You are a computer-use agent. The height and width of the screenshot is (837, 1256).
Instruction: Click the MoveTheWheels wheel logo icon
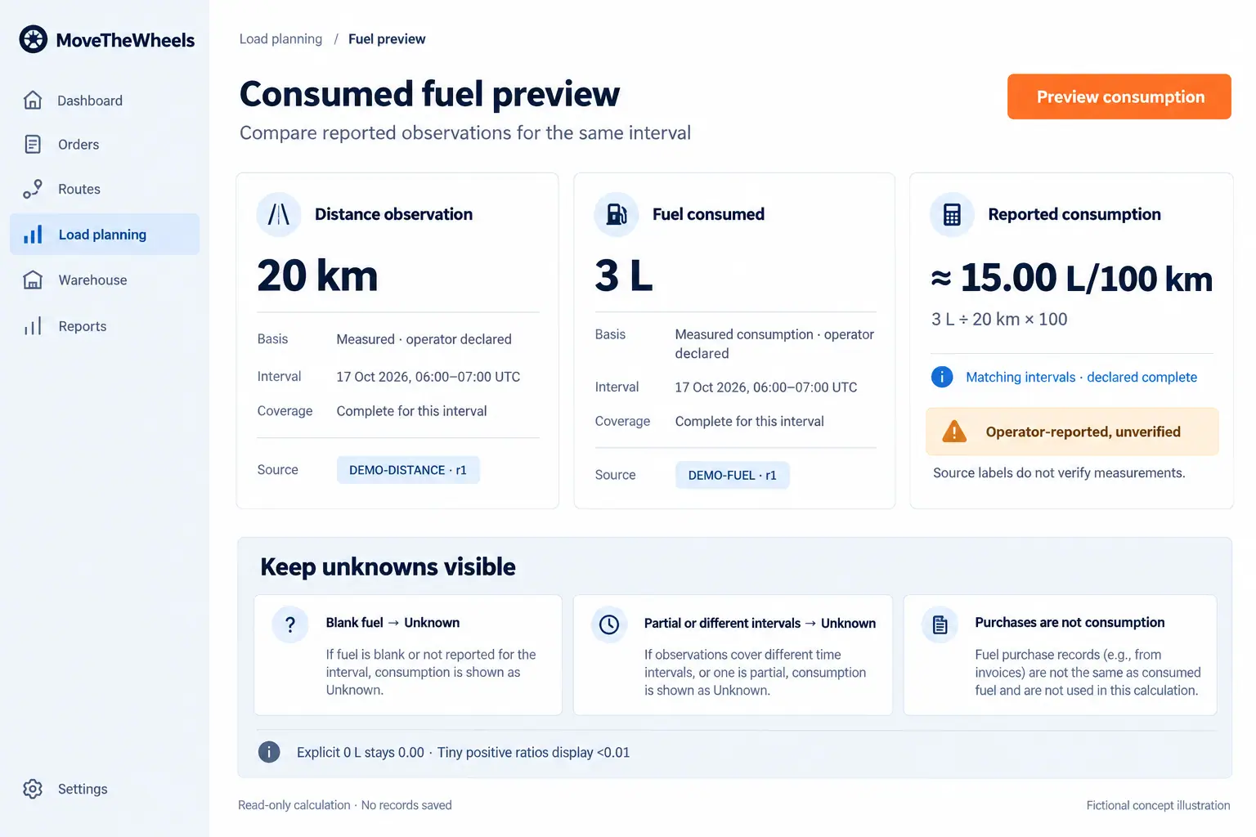pos(34,39)
